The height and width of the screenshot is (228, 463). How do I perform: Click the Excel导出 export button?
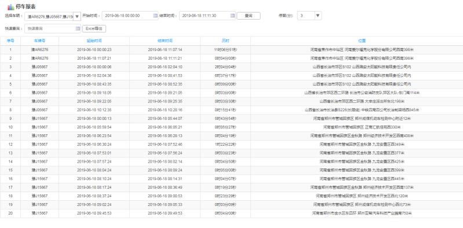click(x=94, y=28)
